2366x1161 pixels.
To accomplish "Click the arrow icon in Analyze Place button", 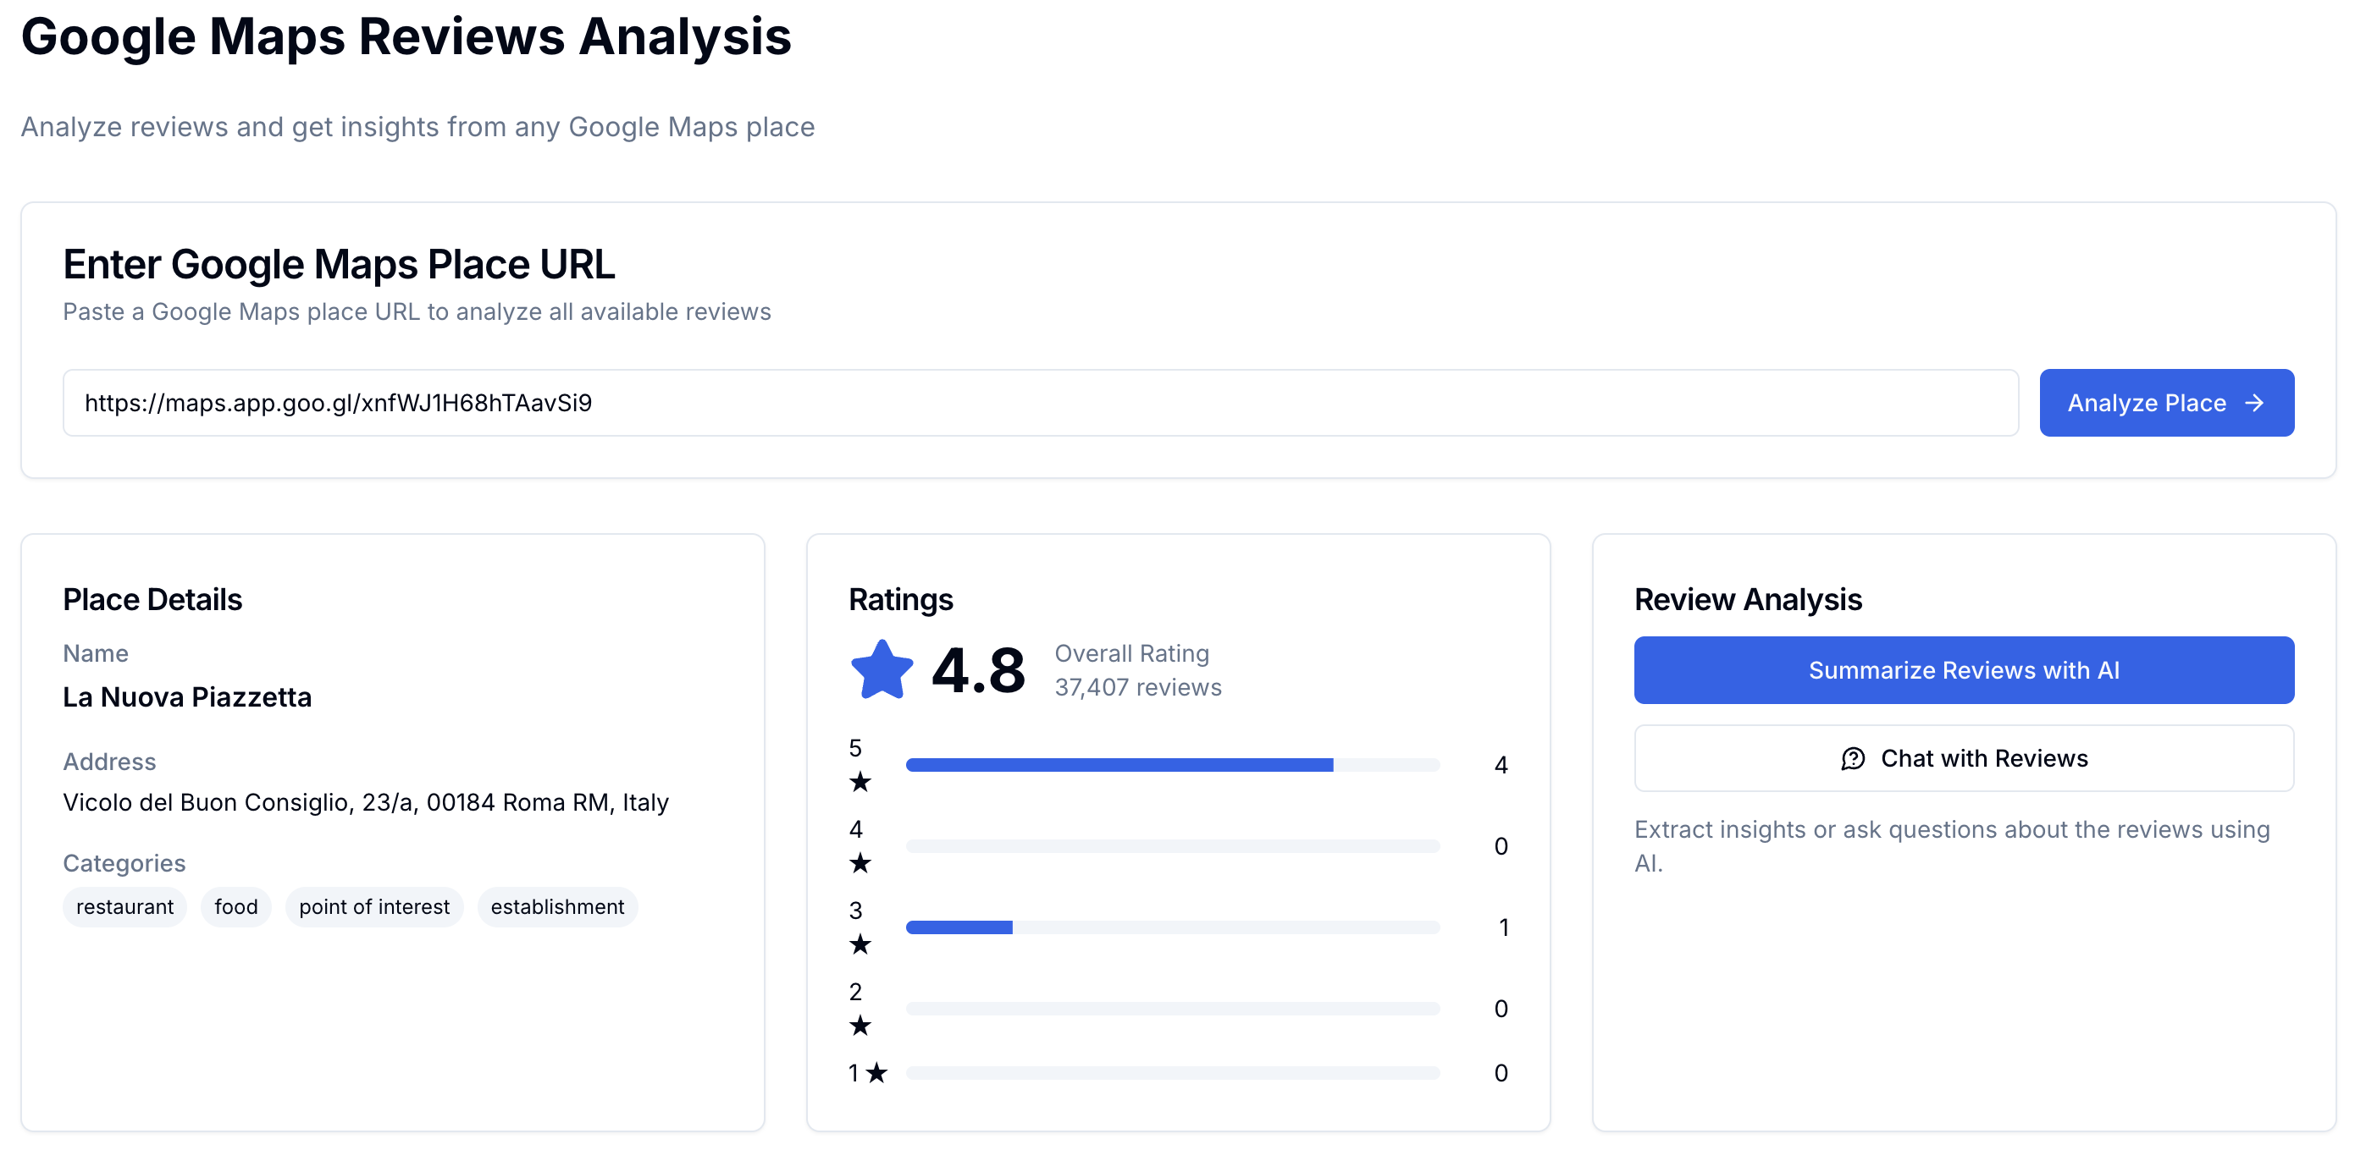I will 2254,403.
